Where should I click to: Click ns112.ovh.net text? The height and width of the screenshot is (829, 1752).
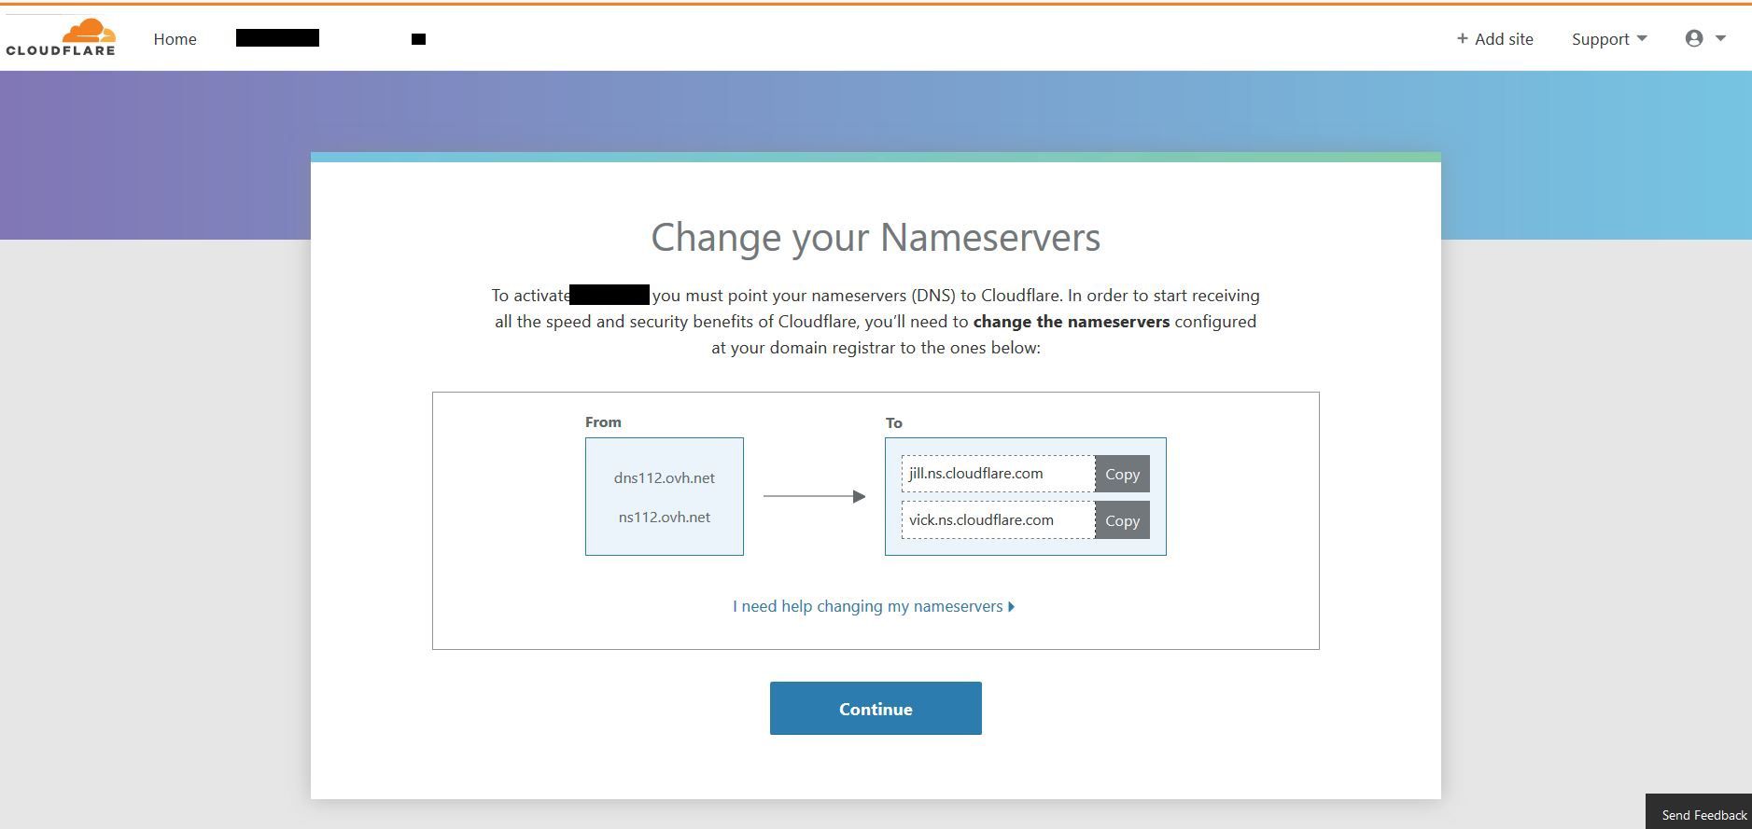[x=664, y=517]
